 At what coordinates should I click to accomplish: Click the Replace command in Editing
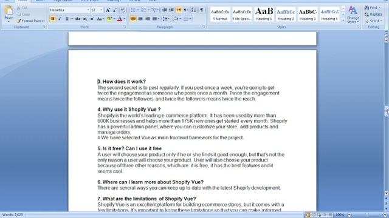pos(373,15)
